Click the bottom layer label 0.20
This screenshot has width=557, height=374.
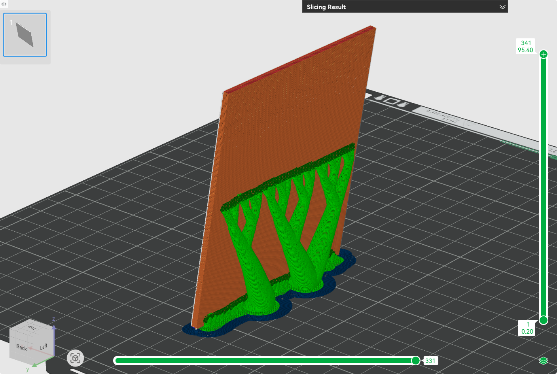point(527,331)
